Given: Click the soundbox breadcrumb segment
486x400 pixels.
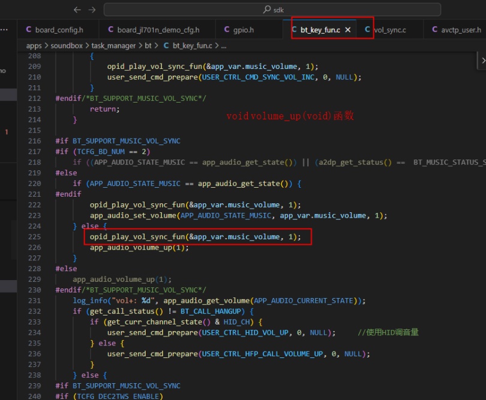Looking at the screenshot, I should (x=67, y=46).
